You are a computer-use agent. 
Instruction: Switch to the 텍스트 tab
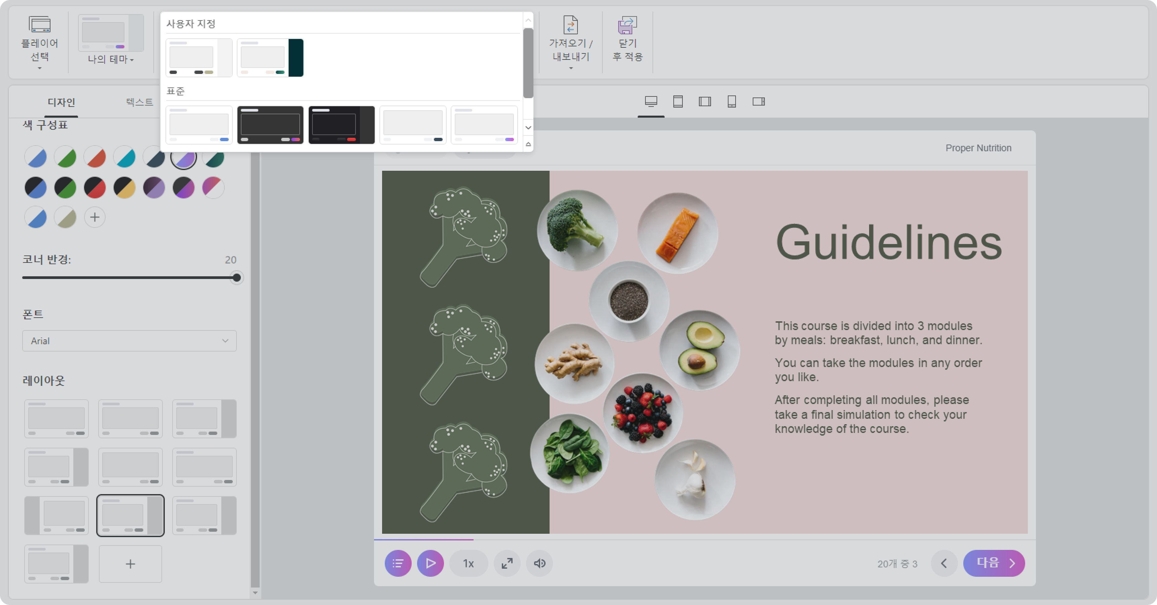click(140, 102)
